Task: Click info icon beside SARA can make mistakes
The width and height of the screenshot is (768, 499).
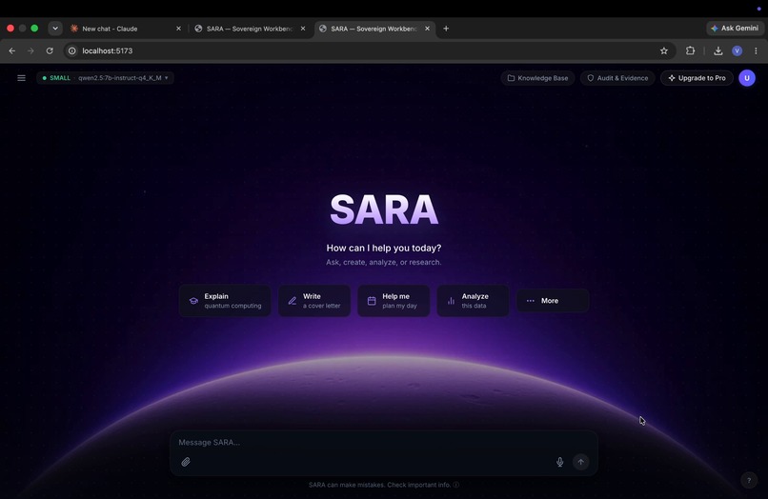Action: point(456,485)
